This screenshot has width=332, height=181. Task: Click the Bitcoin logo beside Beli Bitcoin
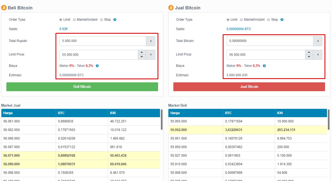tap(4, 8)
